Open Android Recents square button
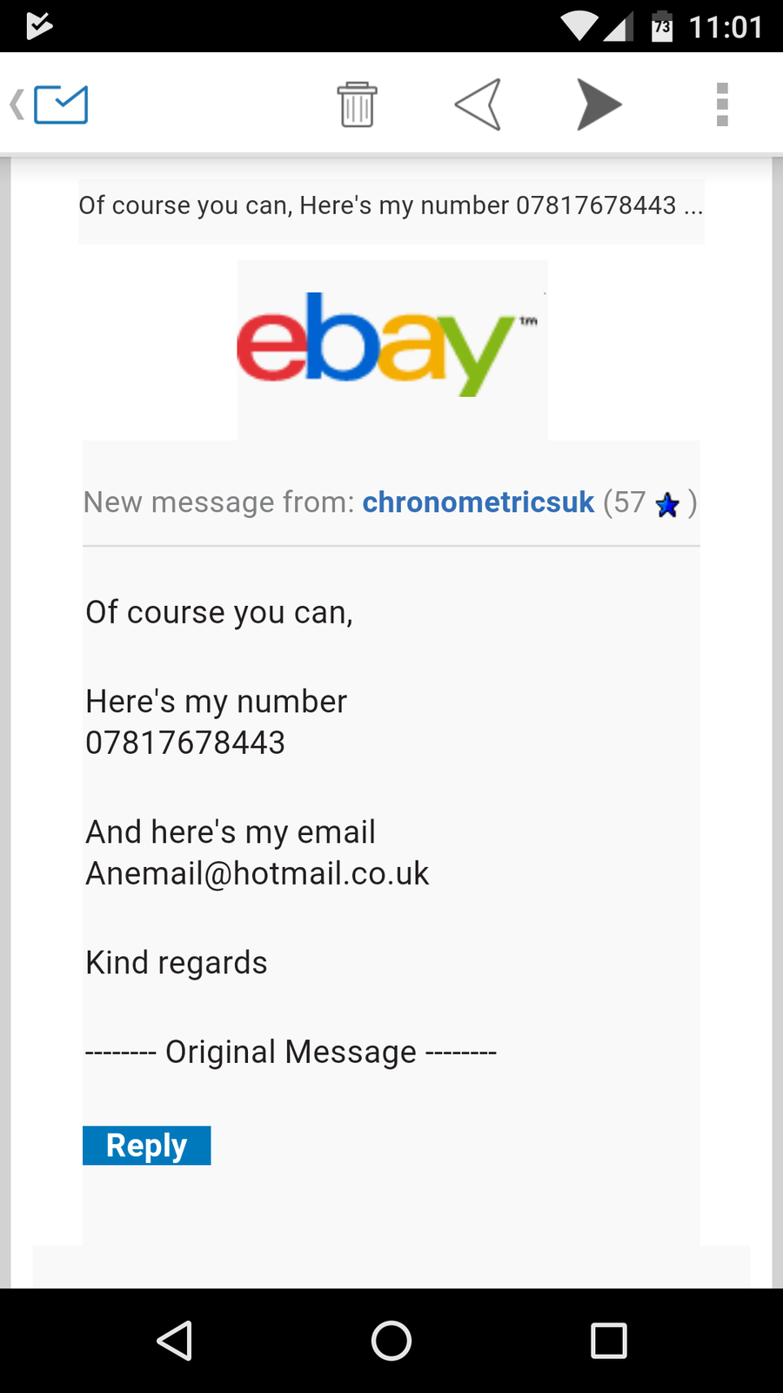This screenshot has width=783, height=1393. (608, 1341)
